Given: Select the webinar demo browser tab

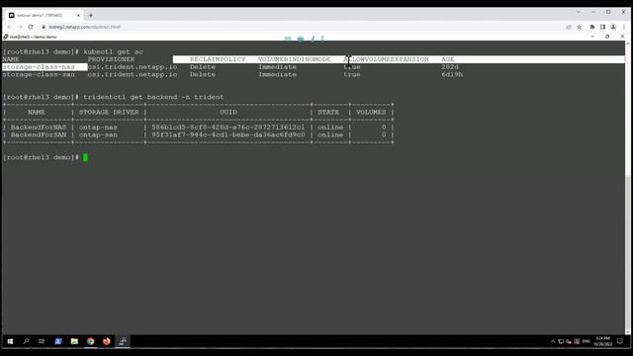Looking at the screenshot, I should tap(44, 16).
